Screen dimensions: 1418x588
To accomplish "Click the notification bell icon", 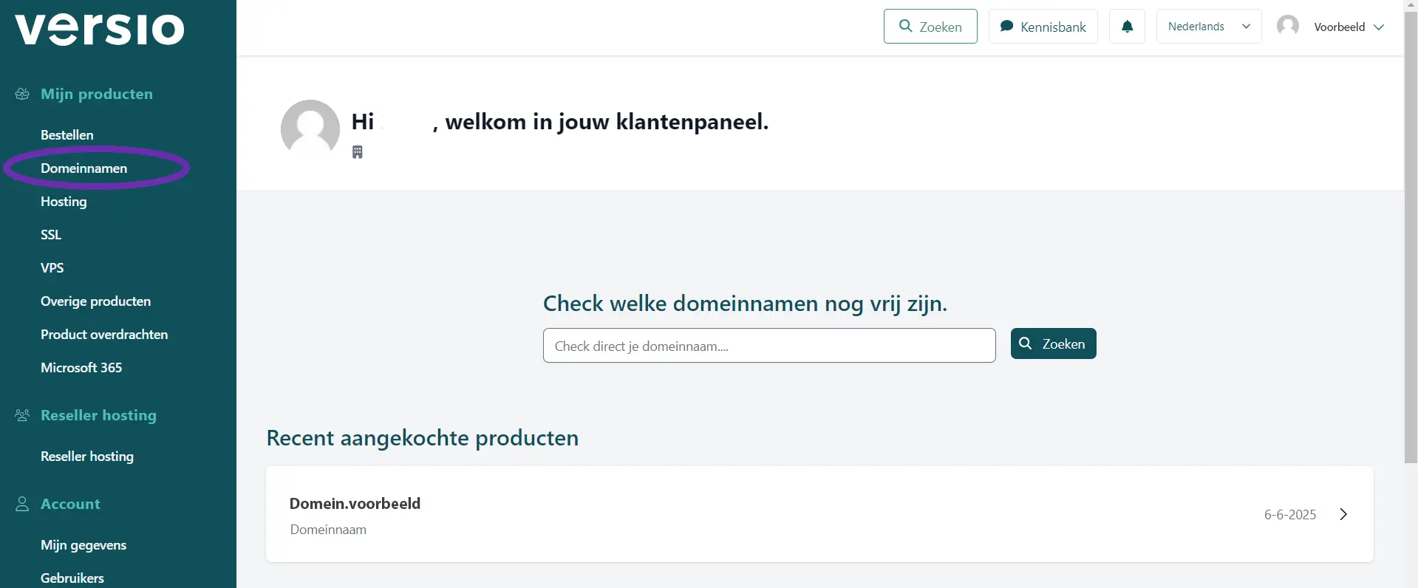I will click(1127, 27).
